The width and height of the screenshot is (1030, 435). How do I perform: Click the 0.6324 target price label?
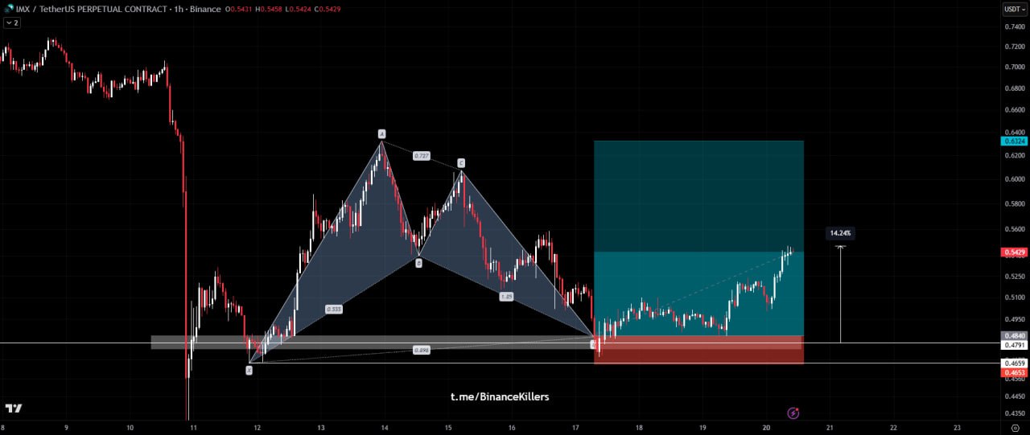pyautogui.click(x=1013, y=141)
